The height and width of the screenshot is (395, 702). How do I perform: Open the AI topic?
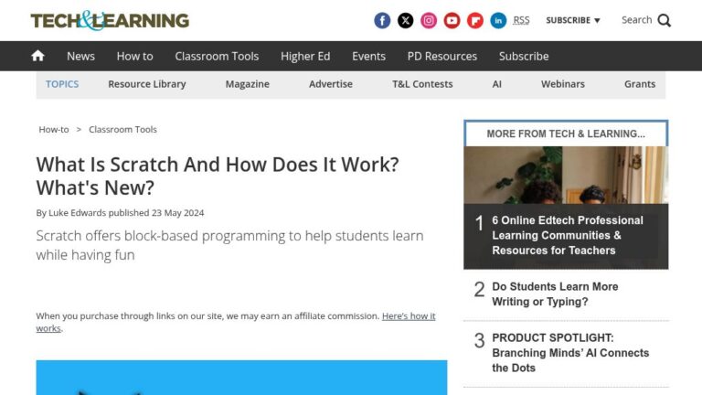click(496, 84)
